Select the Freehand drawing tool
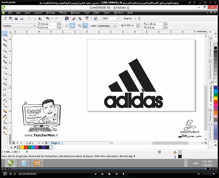This screenshot has height=178, width=219. tap(5, 56)
